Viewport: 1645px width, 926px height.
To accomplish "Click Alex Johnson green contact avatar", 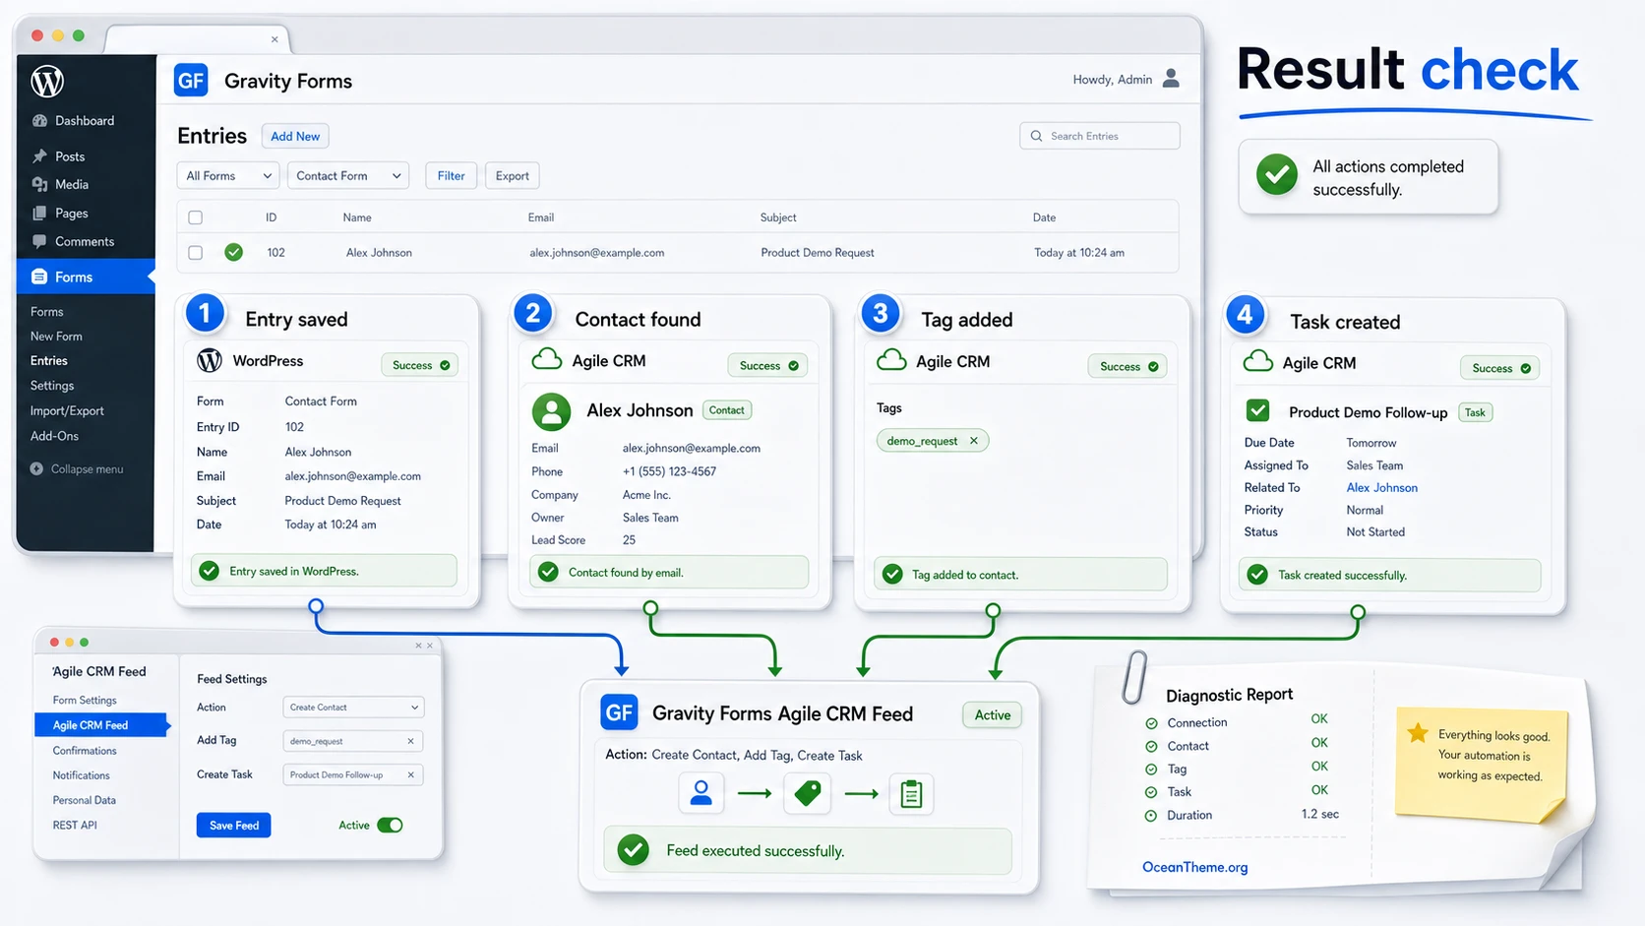I will (x=551, y=411).
